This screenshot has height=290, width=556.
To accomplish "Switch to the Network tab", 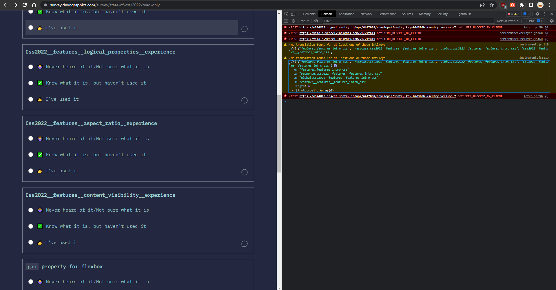I will [x=366, y=14].
